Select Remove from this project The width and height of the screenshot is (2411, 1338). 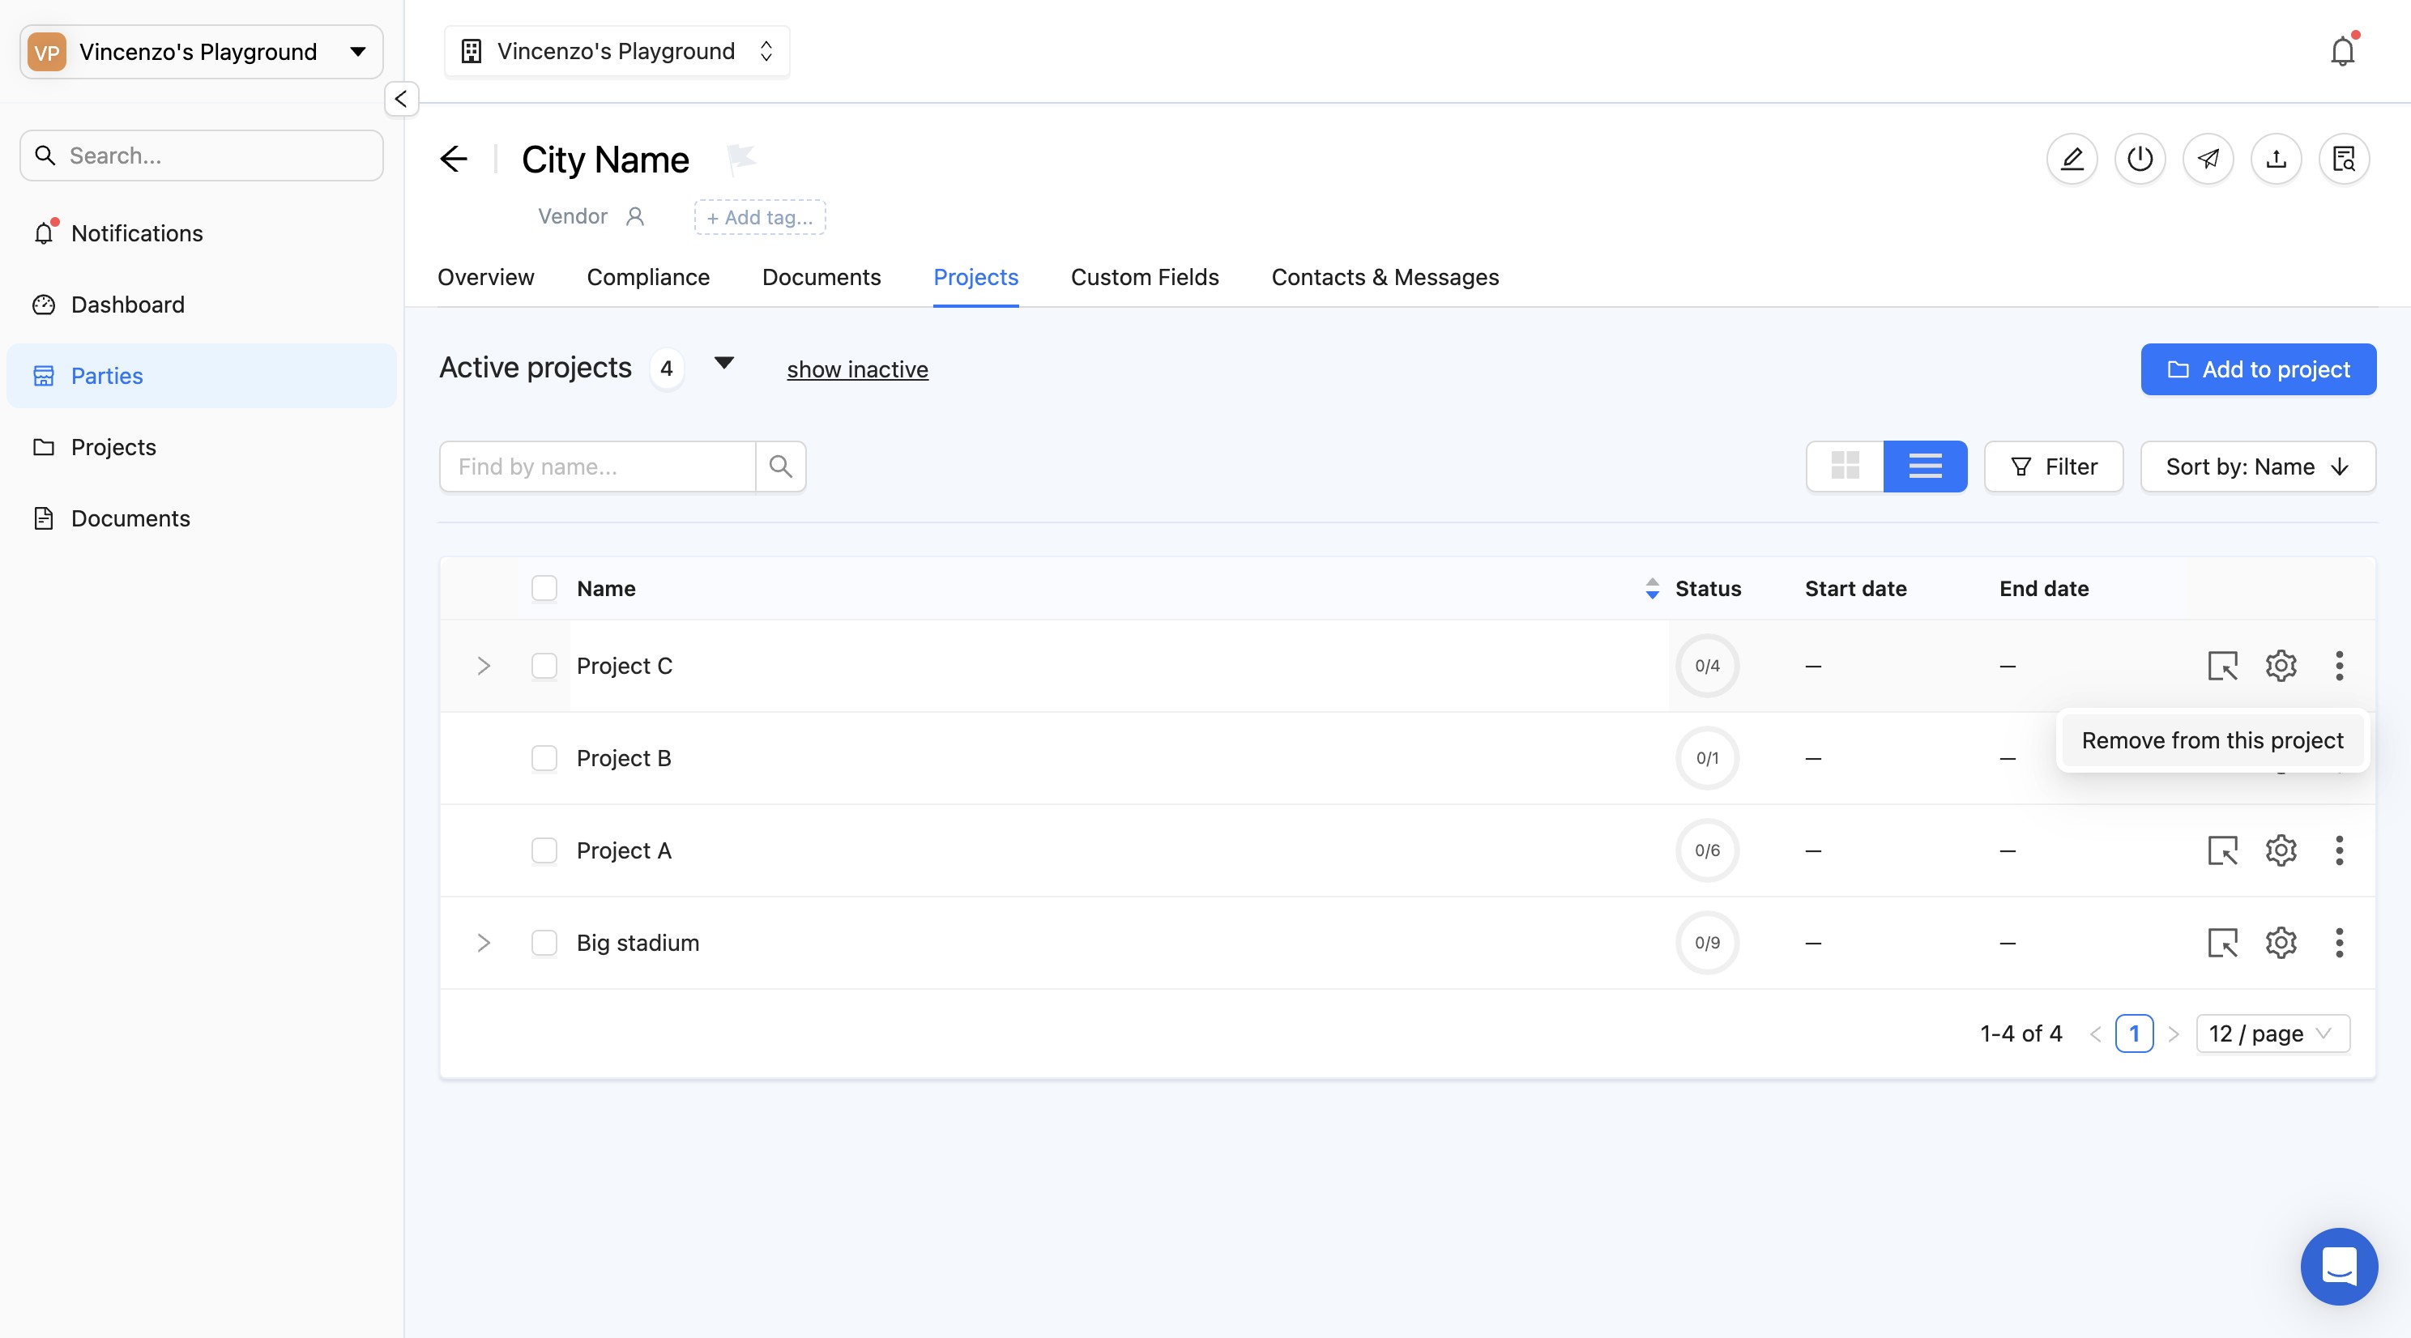2212,740
